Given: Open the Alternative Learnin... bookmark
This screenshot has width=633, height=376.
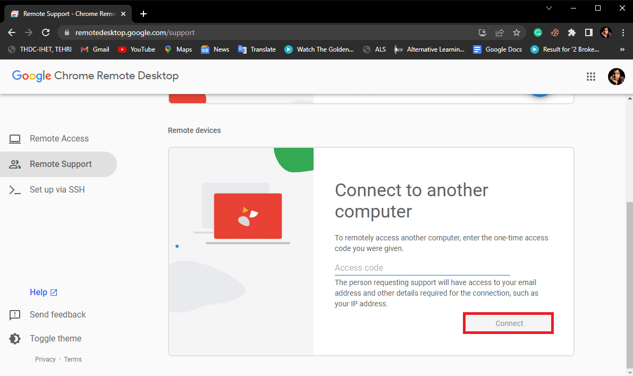Looking at the screenshot, I should click(429, 49).
